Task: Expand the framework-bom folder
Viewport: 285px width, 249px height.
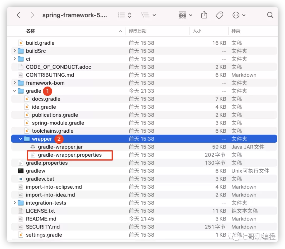Action: pyautogui.click(x=15, y=83)
